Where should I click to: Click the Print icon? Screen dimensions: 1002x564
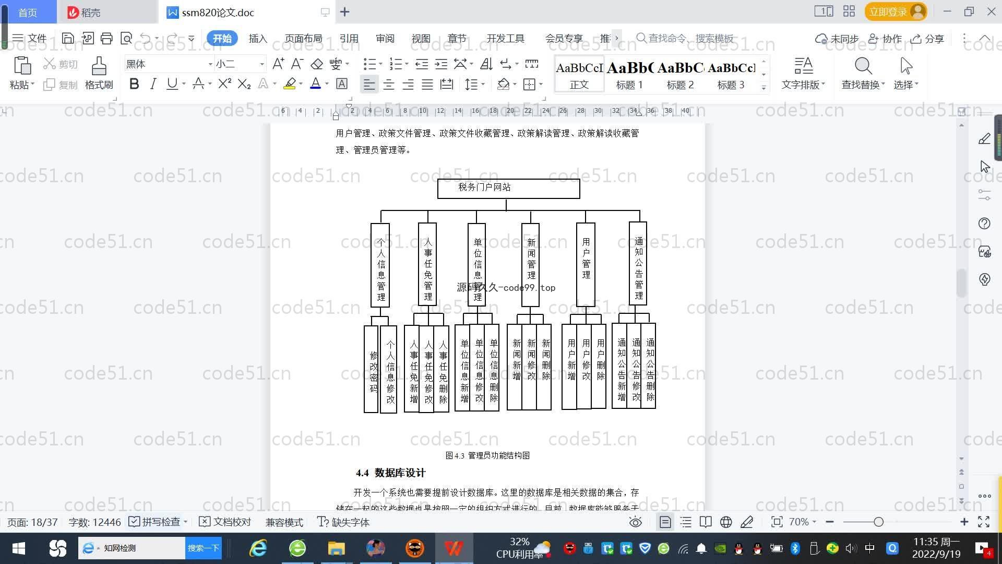pos(106,38)
